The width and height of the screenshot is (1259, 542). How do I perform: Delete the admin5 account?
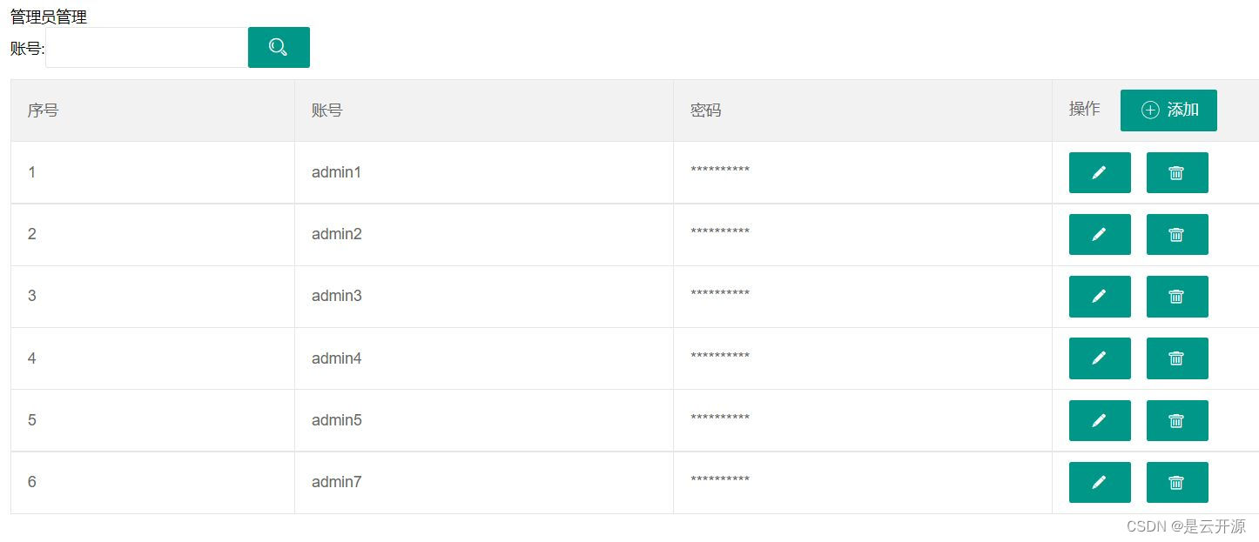[x=1177, y=420]
